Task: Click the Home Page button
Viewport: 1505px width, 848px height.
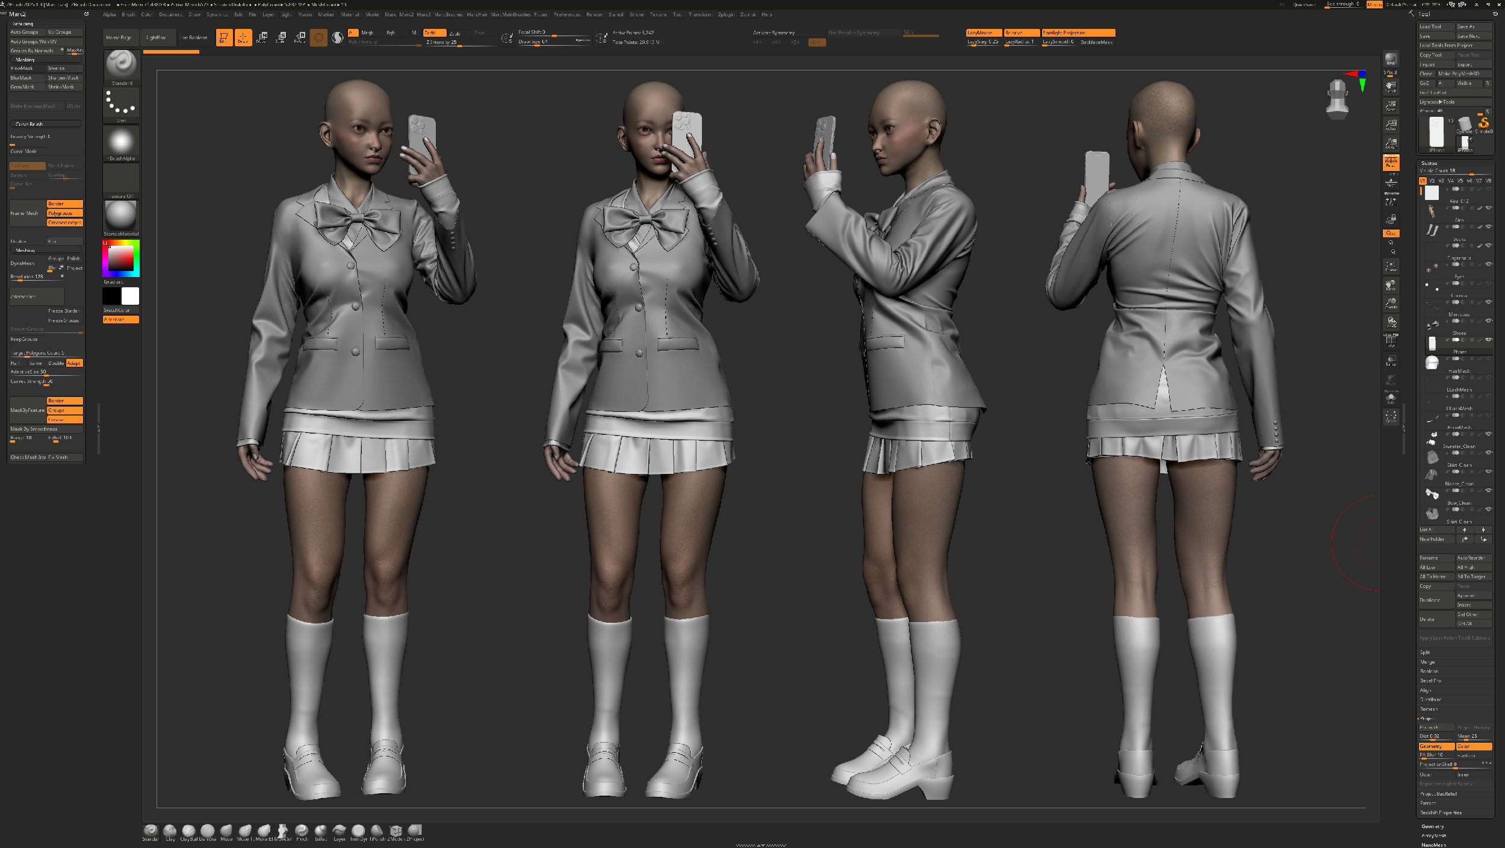Action: pos(120,37)
